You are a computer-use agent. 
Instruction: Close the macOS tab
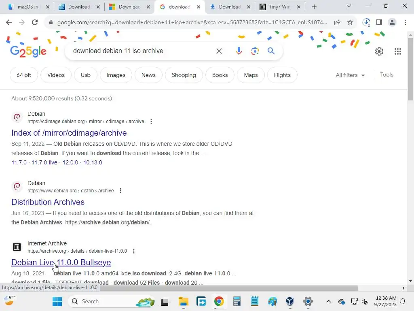(48, 7)
